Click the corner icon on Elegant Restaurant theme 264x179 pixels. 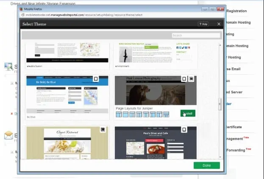click(103, 129)
